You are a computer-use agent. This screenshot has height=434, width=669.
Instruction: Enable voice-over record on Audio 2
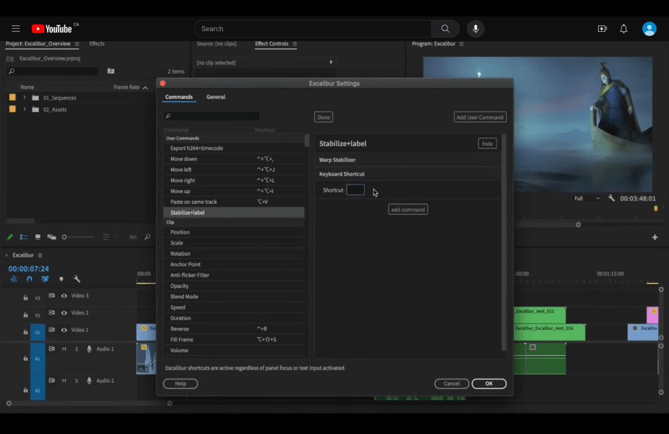[89, 380]
